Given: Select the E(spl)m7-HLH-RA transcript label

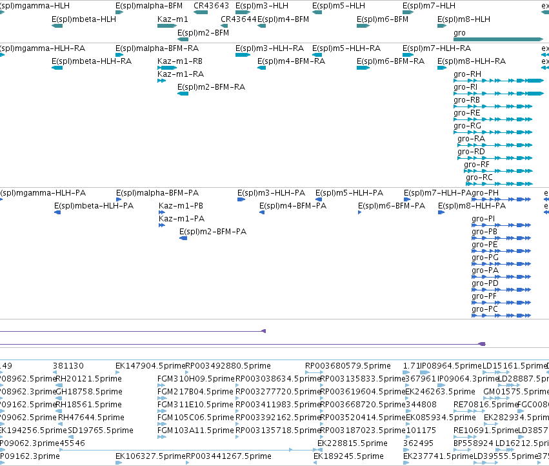Looking at the screenshot, I should 437,48.
